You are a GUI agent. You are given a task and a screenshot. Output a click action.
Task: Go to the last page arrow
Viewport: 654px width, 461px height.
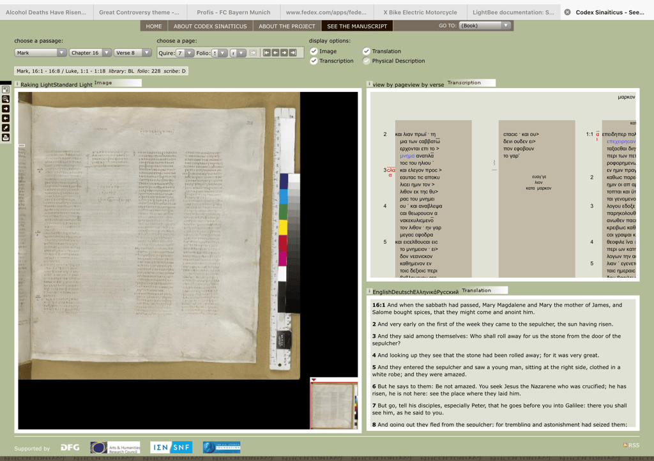(293, 52)
